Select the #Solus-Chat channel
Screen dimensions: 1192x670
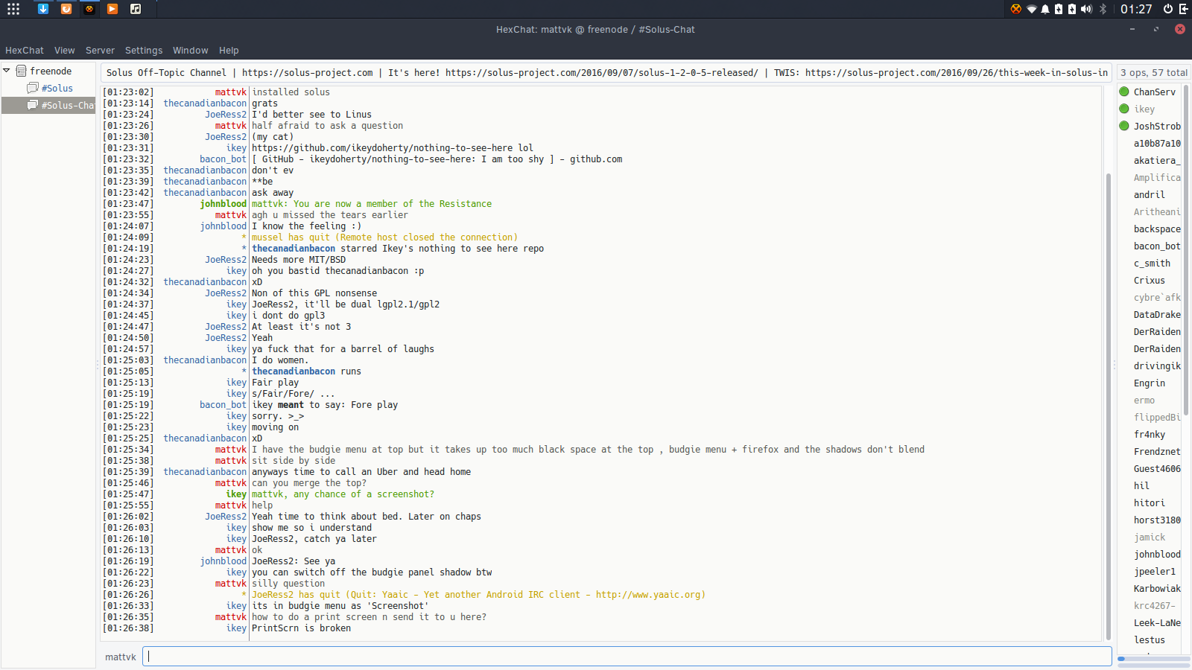coord(49,105)
